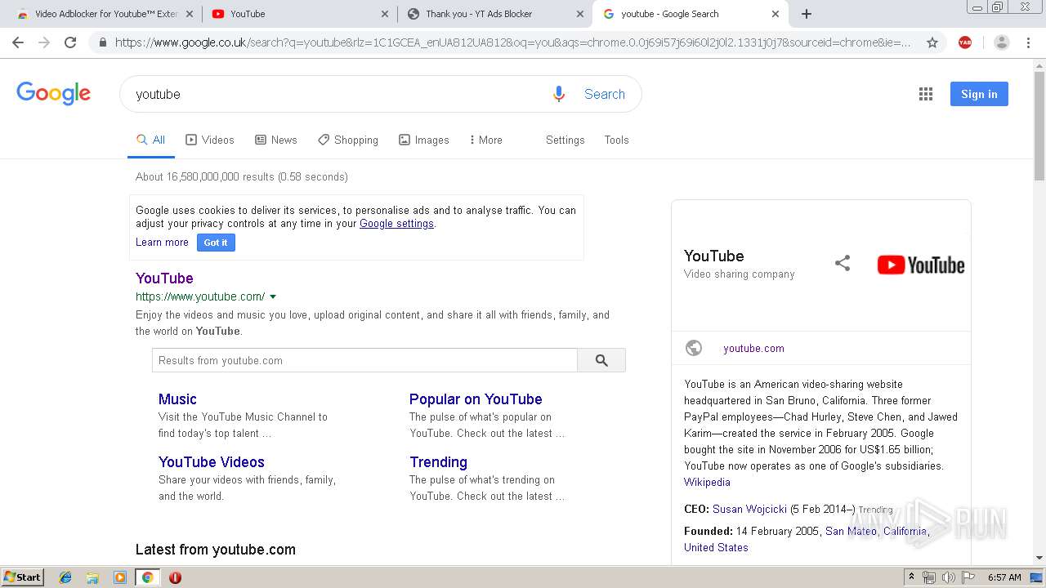Open the Learn more cookie link
The height and width of the screenshot is (588, 1046).
[162, 243]
